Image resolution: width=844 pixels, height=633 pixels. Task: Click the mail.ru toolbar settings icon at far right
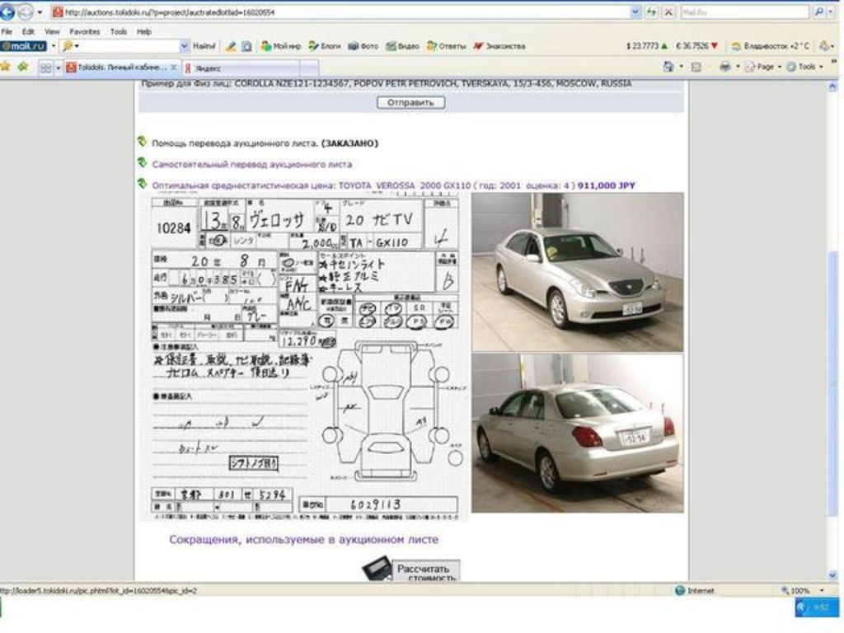coord(825,46)
